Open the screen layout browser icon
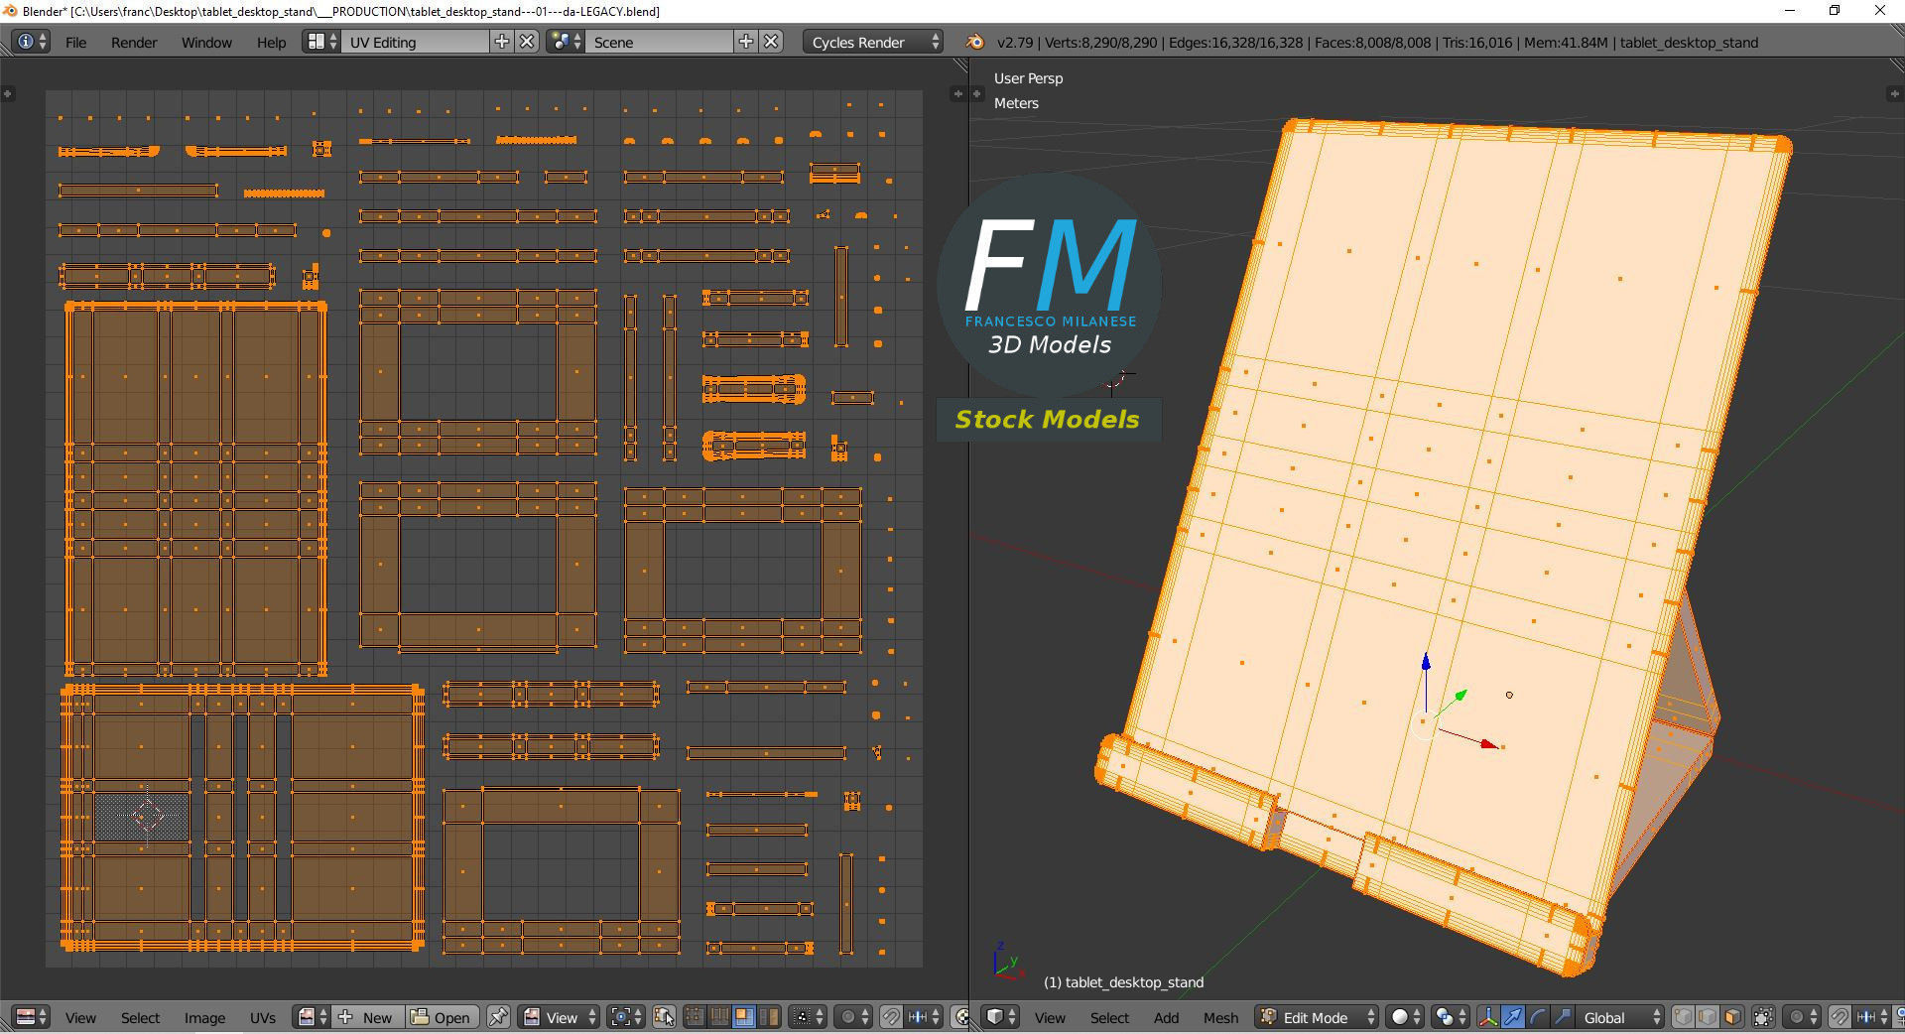The image size is (1905, 1034). coord(321,42)
